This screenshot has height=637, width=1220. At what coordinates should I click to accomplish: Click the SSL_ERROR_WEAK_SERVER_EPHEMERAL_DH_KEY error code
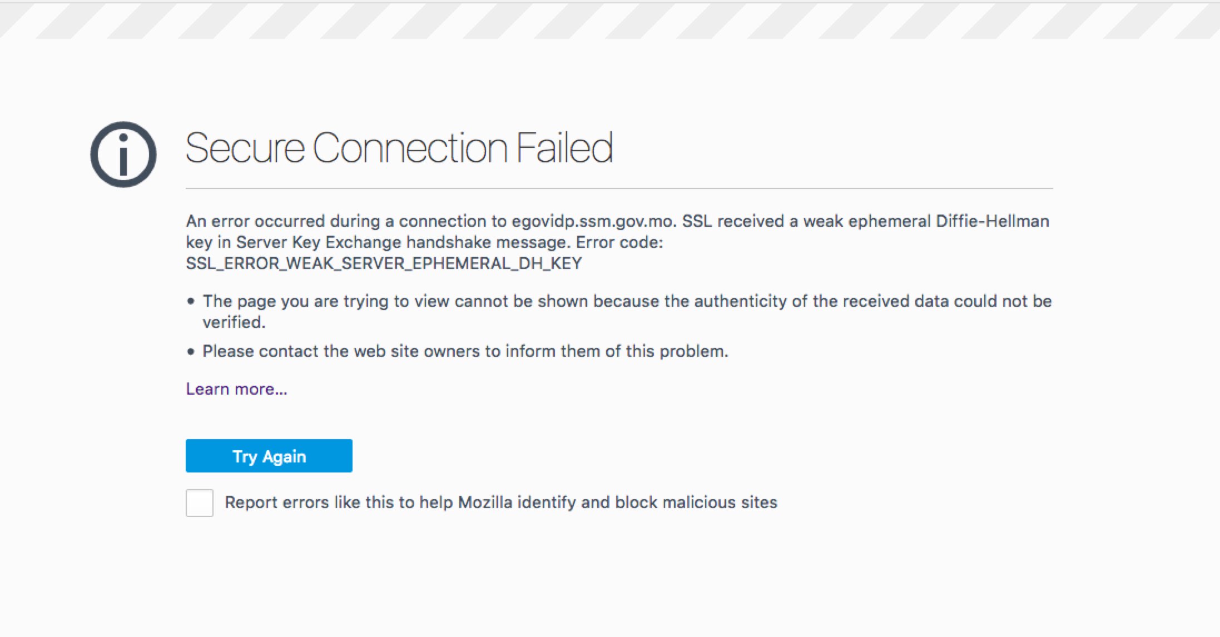coord(384,263)
